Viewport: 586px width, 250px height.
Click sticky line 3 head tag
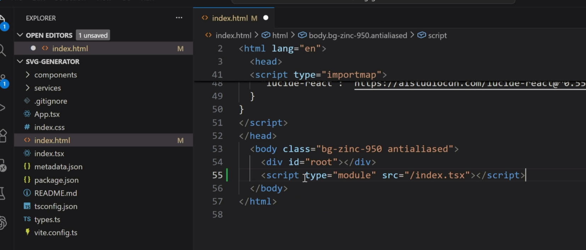point(266,62)
